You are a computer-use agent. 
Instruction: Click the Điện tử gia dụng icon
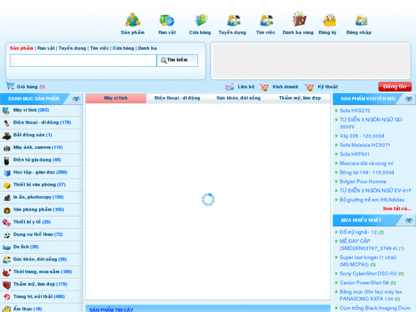7,160
